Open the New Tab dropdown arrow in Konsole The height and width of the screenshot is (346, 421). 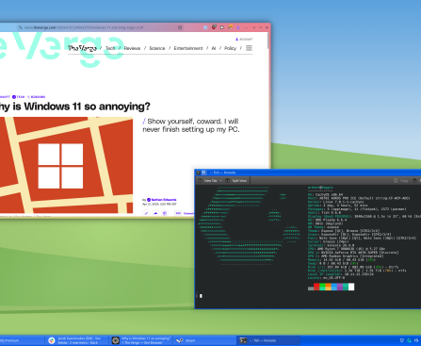tap(220, 181)
